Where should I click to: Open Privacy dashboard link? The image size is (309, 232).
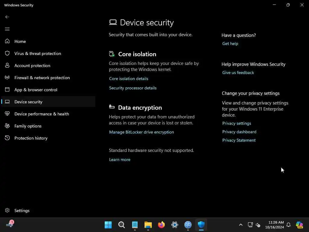pos(239,132)
